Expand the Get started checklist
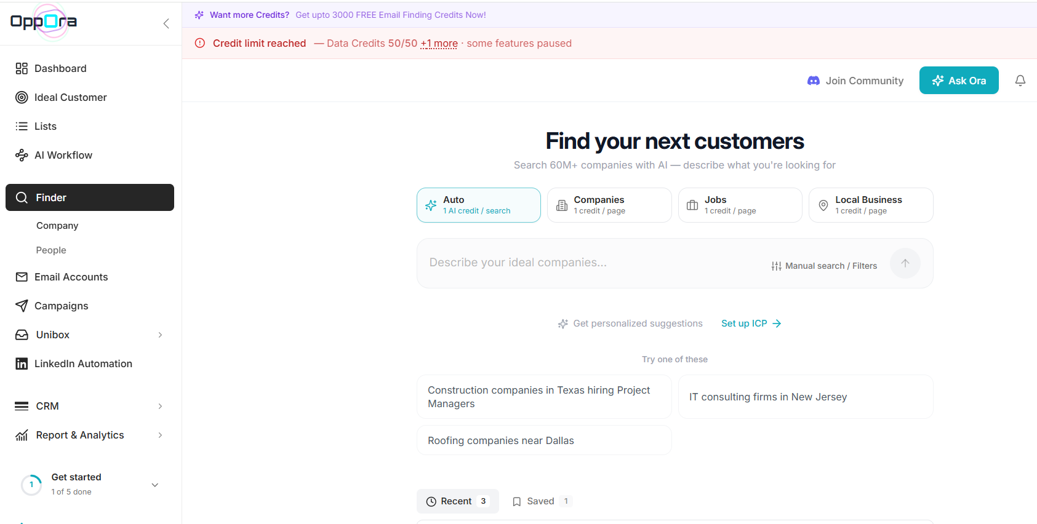This screenshot has width=1037, height=524. click(155, 485)
